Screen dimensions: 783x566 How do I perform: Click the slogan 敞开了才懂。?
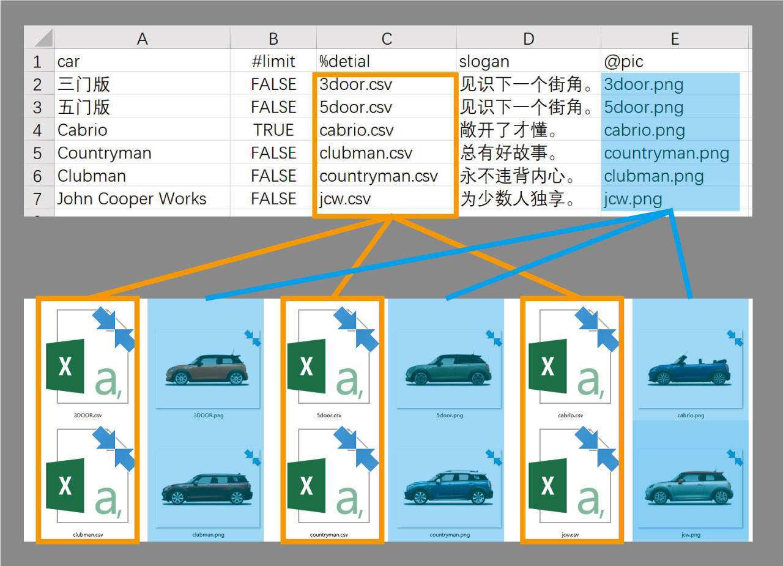tap(529, 129)
